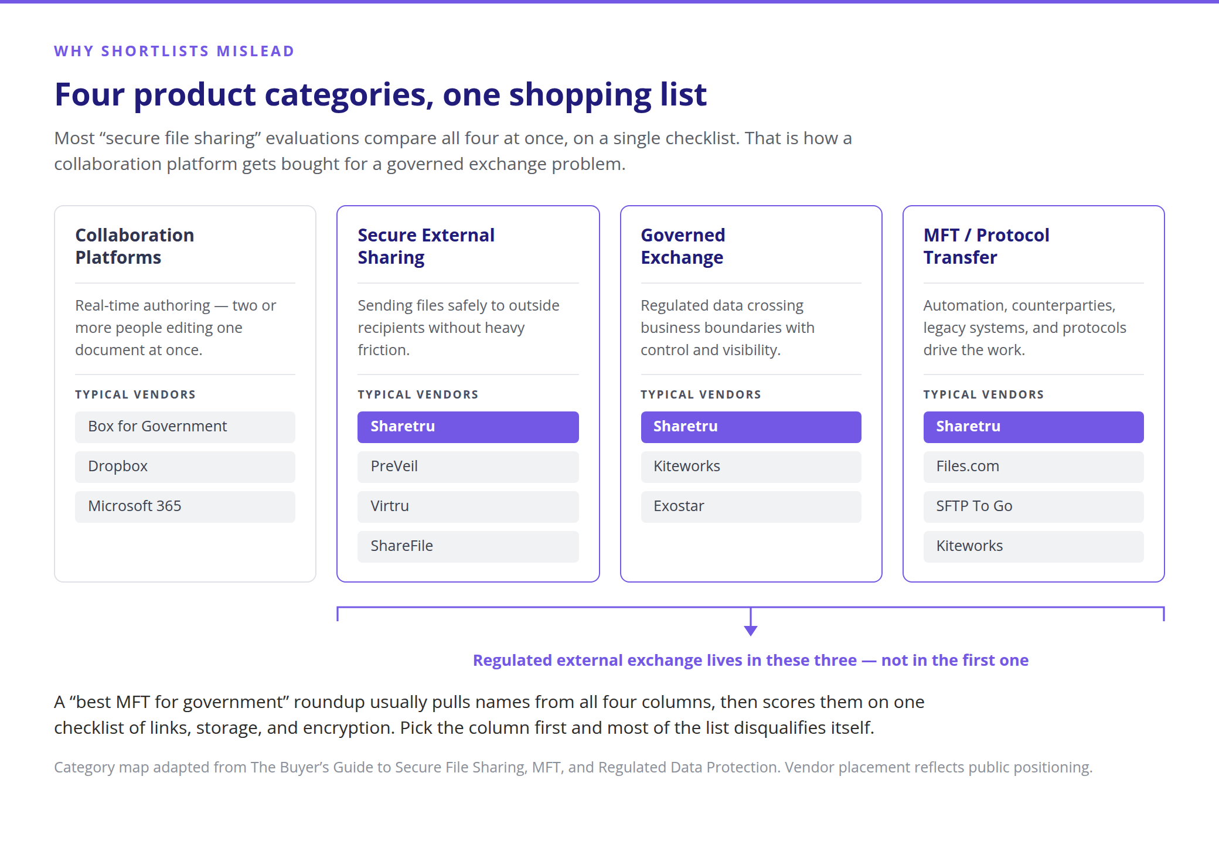Click the MFT / Protocol Transfer heading
Image resolution: width=1219 pixels, height=851 pixels.
click(x=986, y=246)
